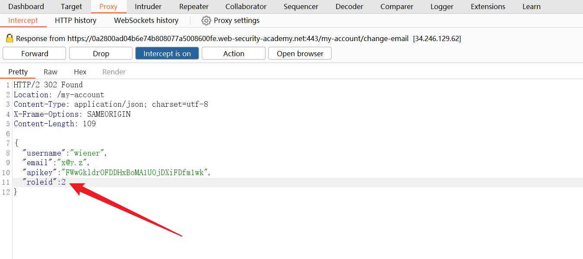Click the padlock icon beside the response URL
This screenshot has height=259, width=583.
[10, 38]
